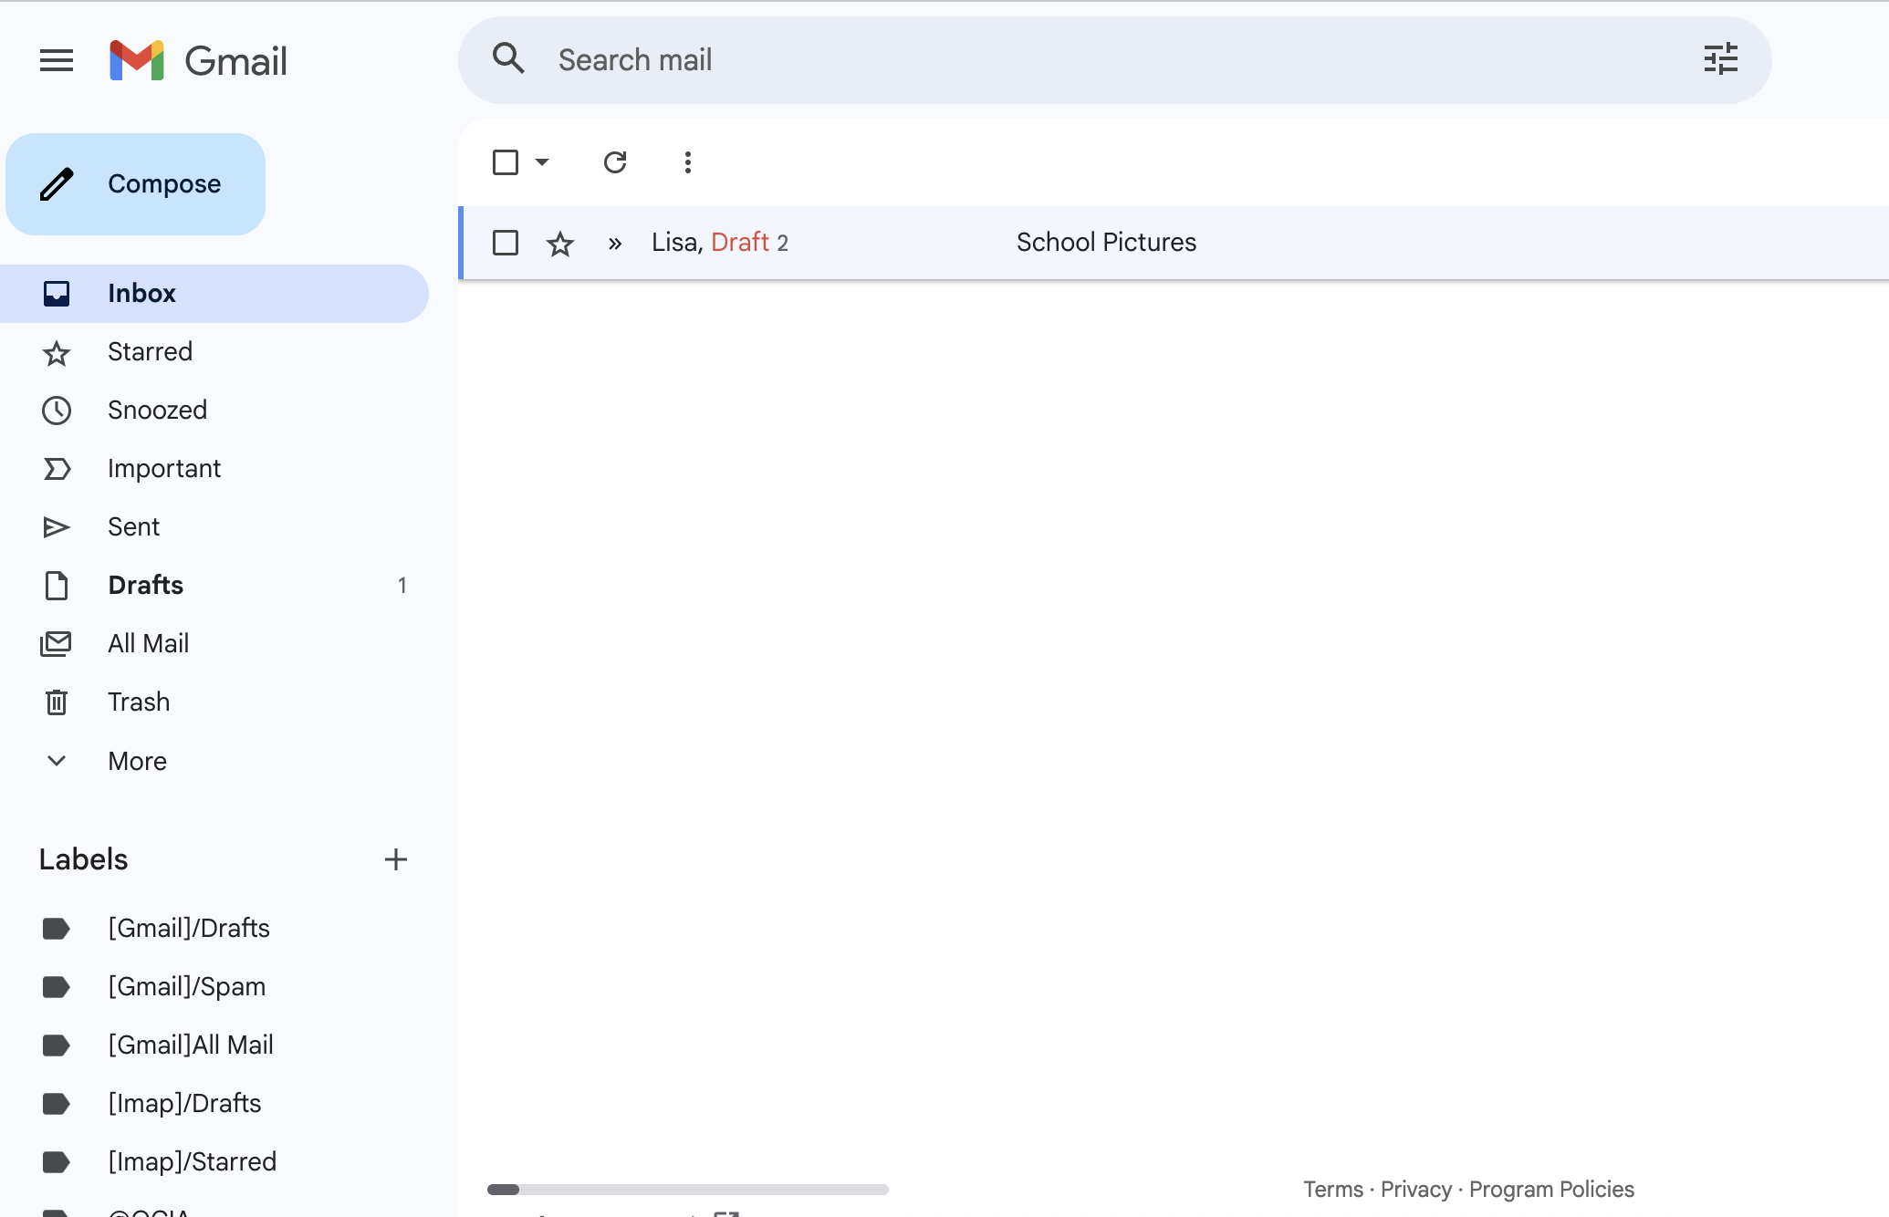Image resolution: width=1889 pixels, height=1217 pixels.
Task: Click the magnifier search icon
Action: [508, 59]
